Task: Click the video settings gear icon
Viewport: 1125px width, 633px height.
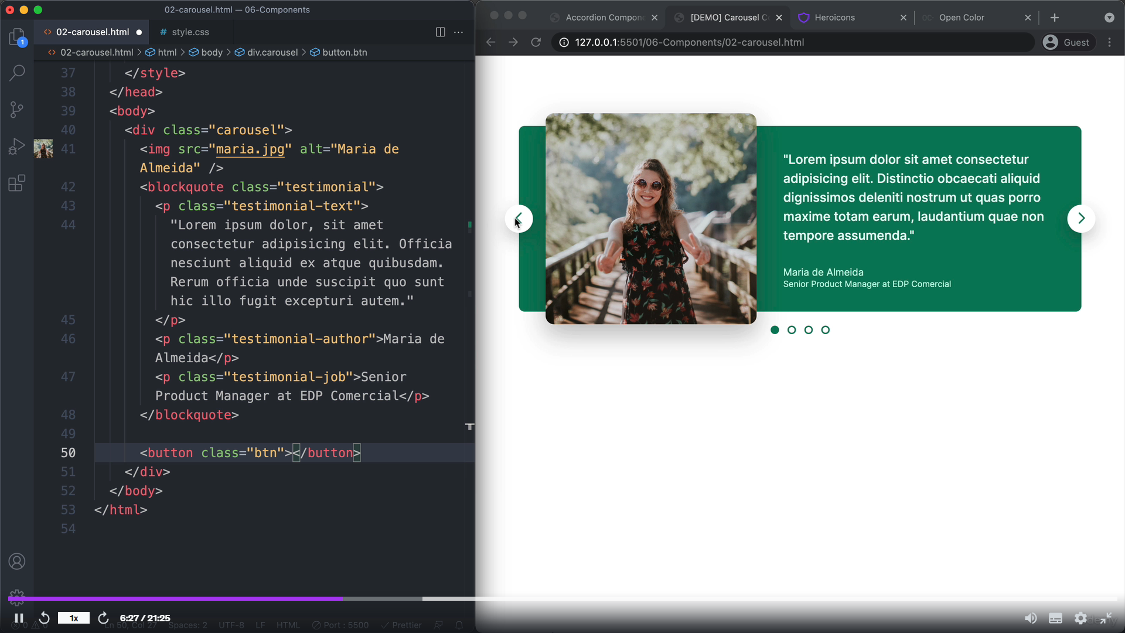Action: [x=1080, y=618]
